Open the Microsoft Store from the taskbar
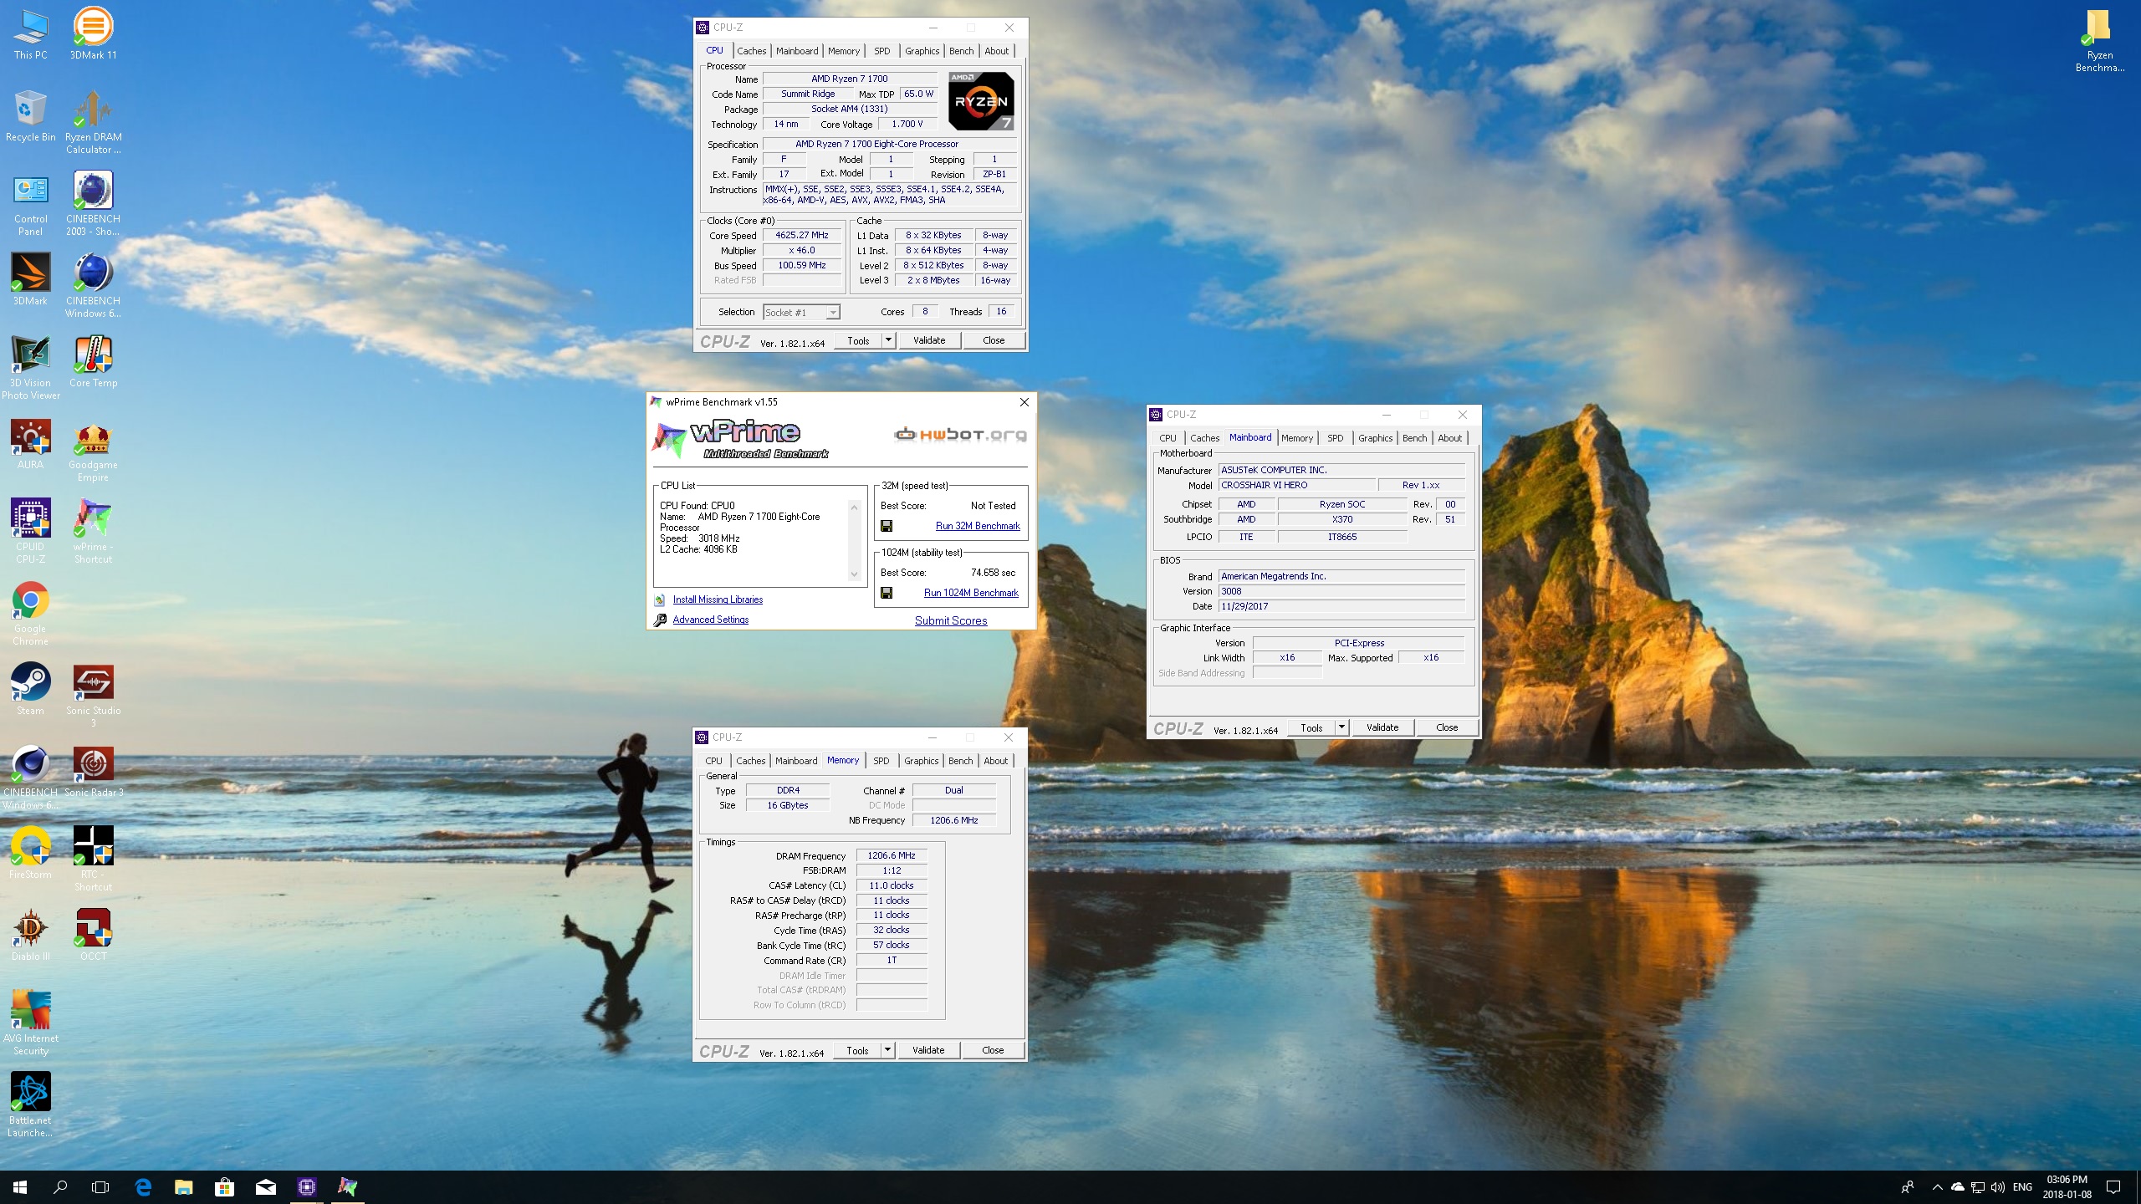 point(223,1186)
